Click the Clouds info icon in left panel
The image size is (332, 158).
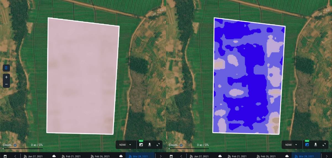click(x=15, y=145)
